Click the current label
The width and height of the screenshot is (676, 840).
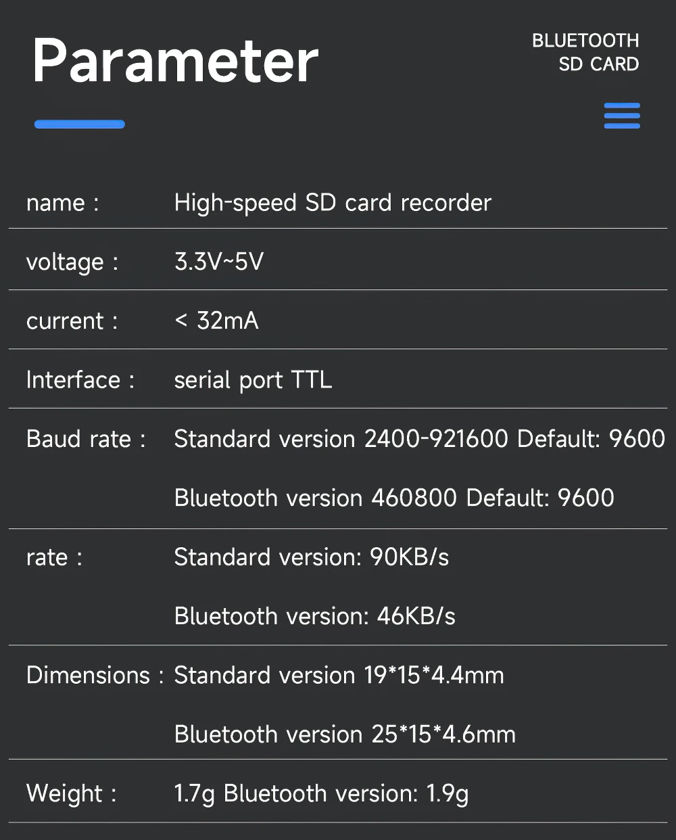pos(72,321)
